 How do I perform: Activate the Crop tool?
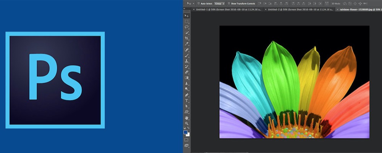(x=186, y=38)
